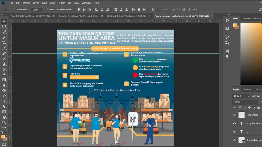Collapse the right panels double arrow
This screenshot has width=262, height=147.
pos(229,14)
